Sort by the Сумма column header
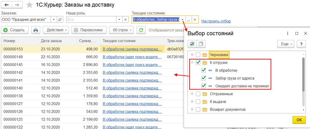 coord(88,41)
